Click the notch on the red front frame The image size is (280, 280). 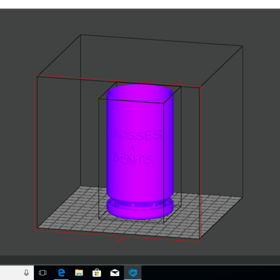point(122,239)
